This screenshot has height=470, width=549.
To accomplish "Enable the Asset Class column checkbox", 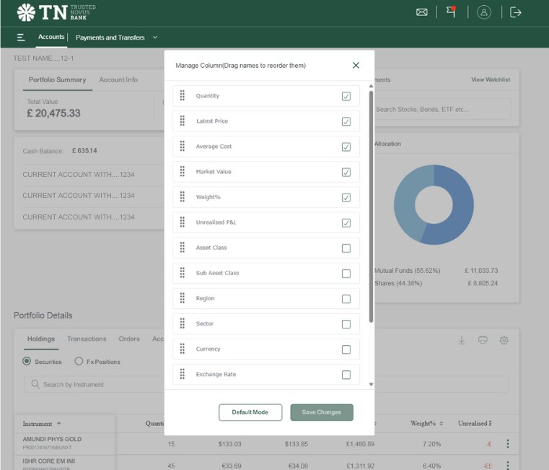I will tap(346, 248).
